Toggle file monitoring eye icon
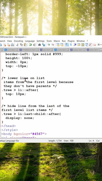Image resolution: width=102 pixels, height=181 pixels. [x=99, y=45]
